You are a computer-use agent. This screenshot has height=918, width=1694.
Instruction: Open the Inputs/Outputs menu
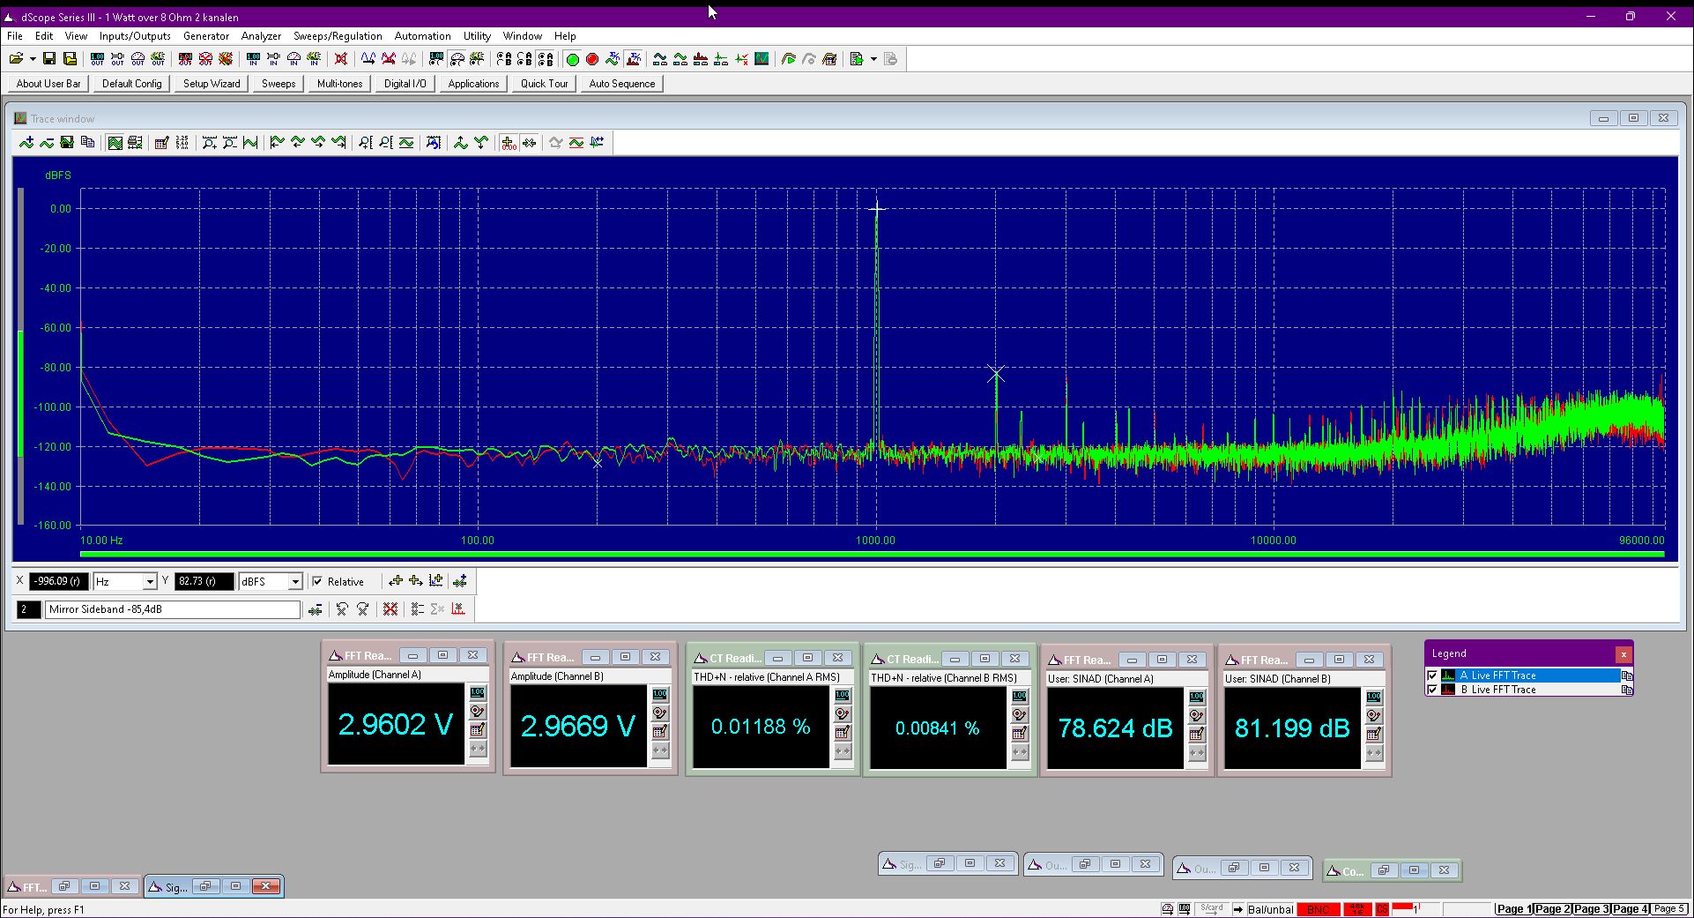[135, 36]
